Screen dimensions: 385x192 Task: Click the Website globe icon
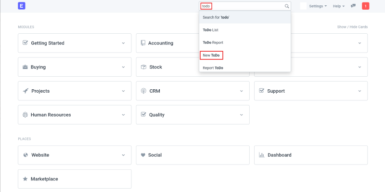click(x=26, y=155)
